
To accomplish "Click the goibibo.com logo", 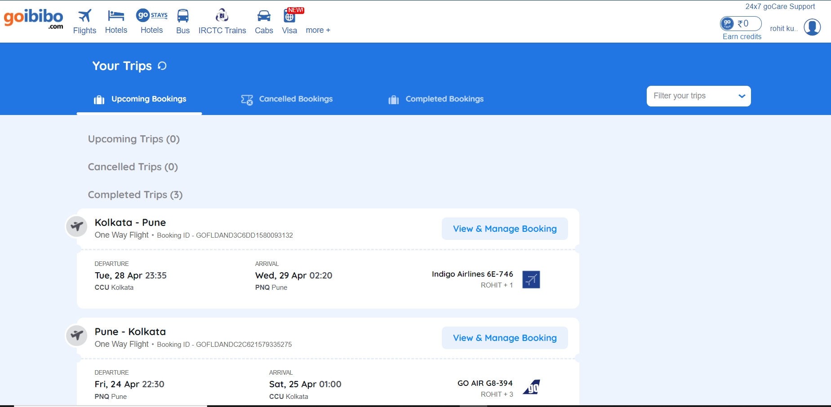I will click(x=34, y=18).
